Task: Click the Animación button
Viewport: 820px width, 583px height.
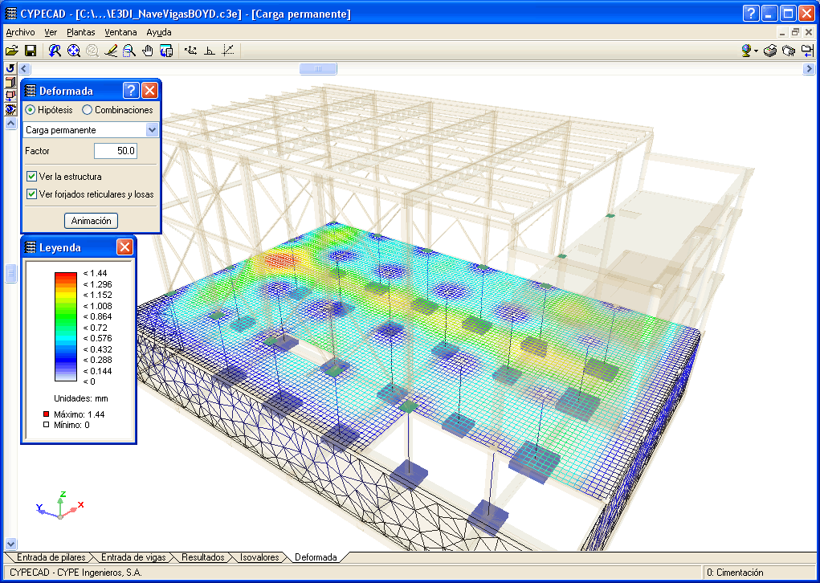Action: (x=91, y=221)
